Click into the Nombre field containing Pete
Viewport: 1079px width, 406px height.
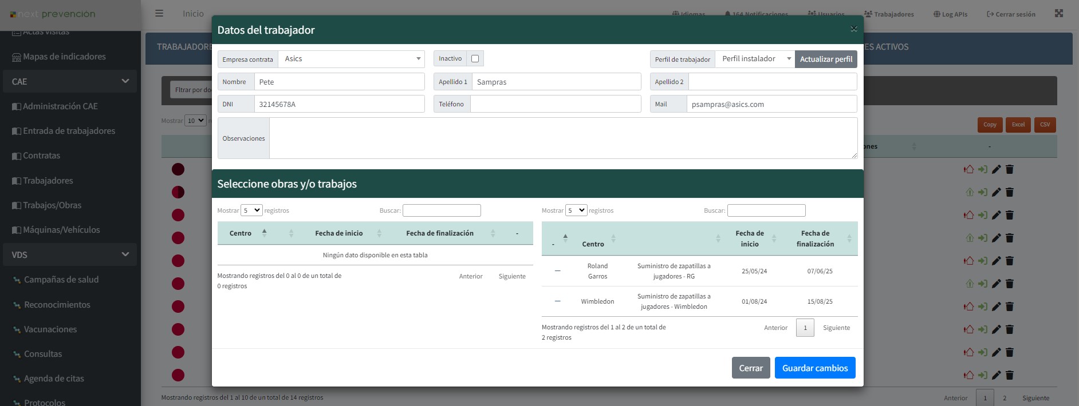point(340,82)
